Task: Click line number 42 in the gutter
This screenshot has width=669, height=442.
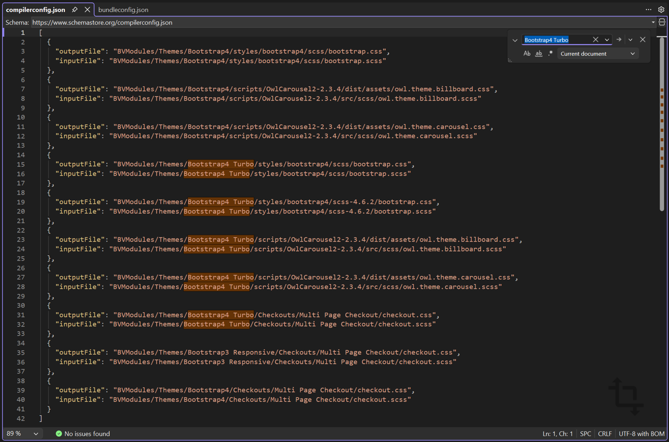Action: pos(21,418)
